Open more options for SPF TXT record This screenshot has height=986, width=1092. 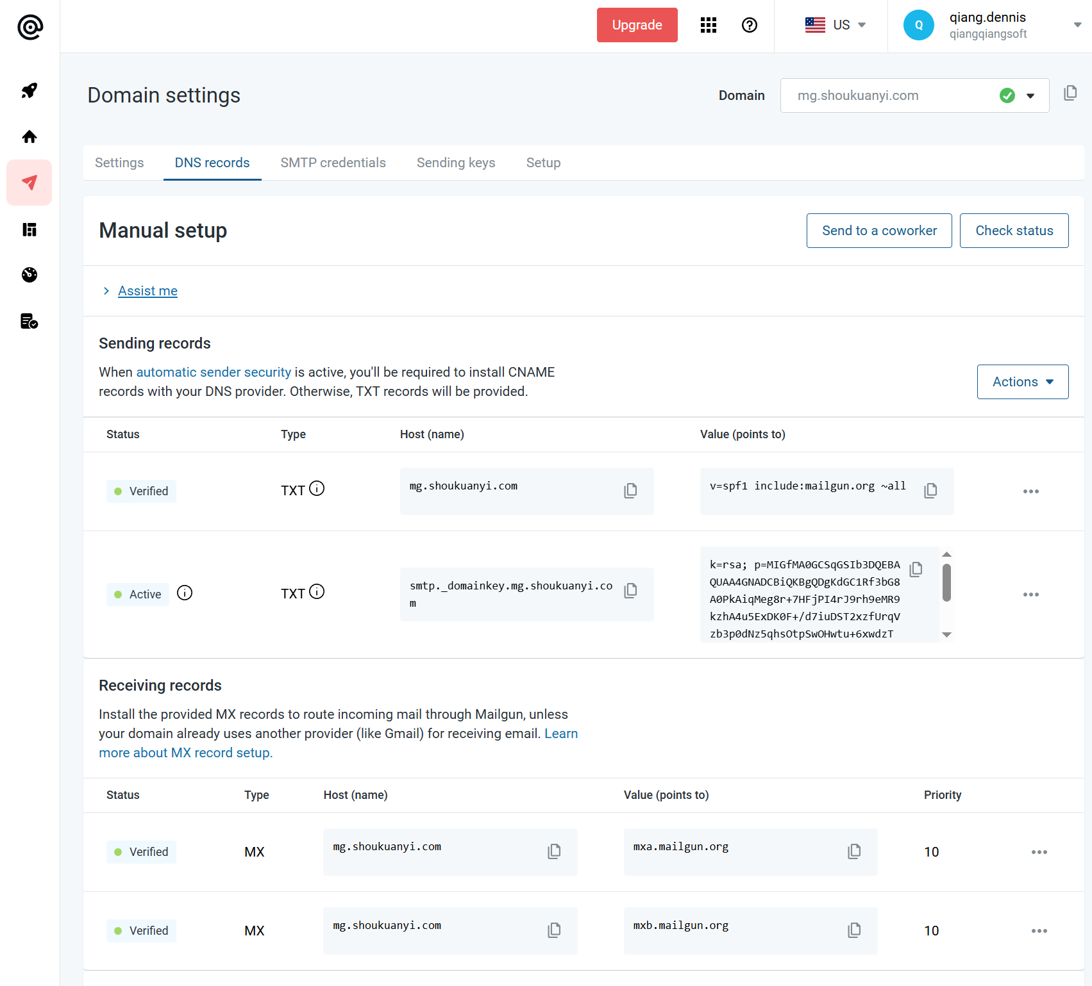point(1030,491)
